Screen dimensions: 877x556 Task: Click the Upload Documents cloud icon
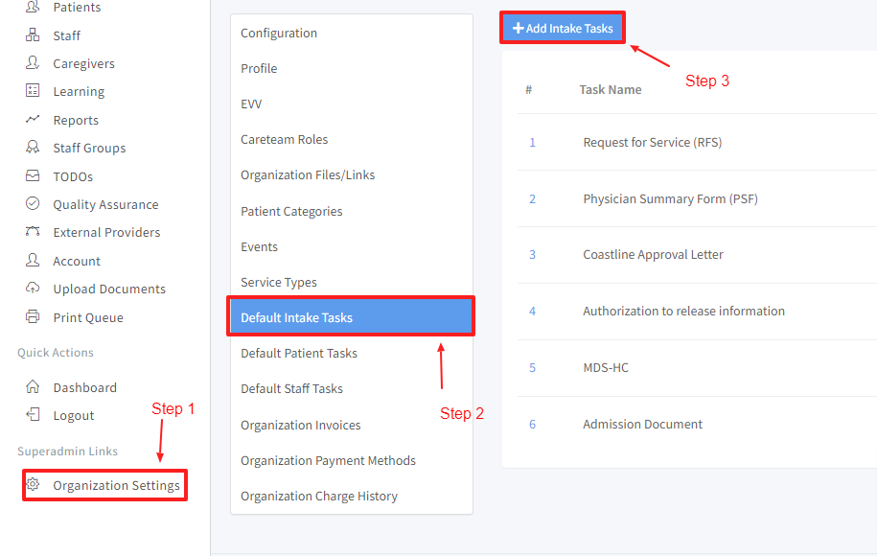tap(33, 289)
